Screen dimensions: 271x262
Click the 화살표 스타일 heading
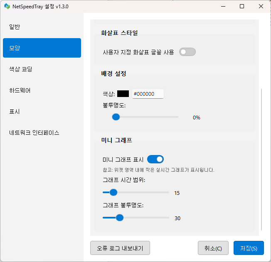click(119, 33)
